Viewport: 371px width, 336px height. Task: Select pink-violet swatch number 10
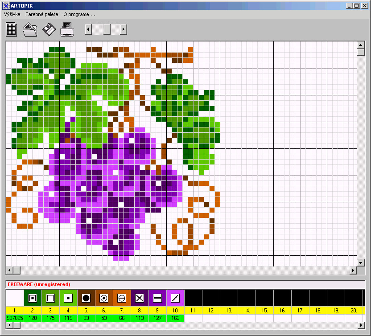(x=175, y=298)
